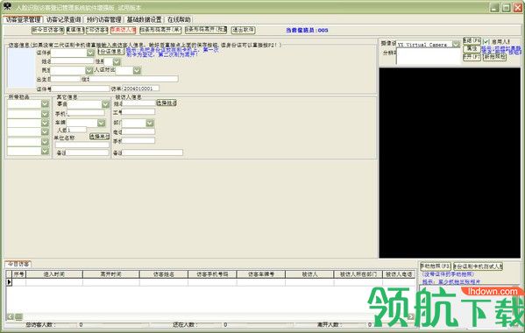Open the 事由 dropdown
Image resolution: width=525 pixels, height=333 pixels.
[105, 104]
